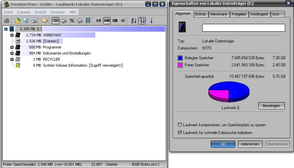Image resolution: width=294 pixels, height=168 pixels.
Task: Click the Bereinigen button
Action: click(271, 106)
